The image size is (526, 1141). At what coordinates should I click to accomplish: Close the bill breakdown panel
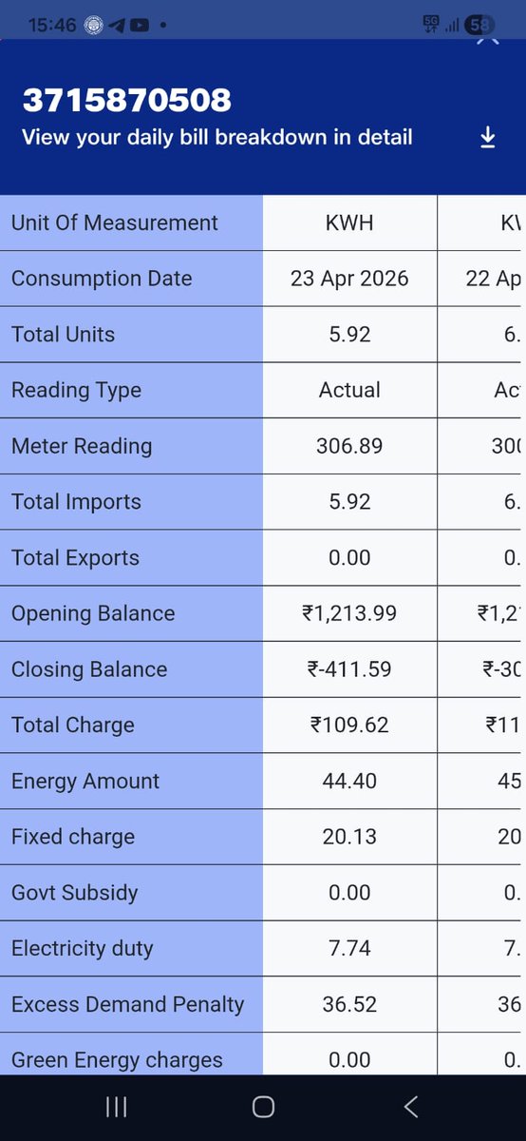pos(487,40)
